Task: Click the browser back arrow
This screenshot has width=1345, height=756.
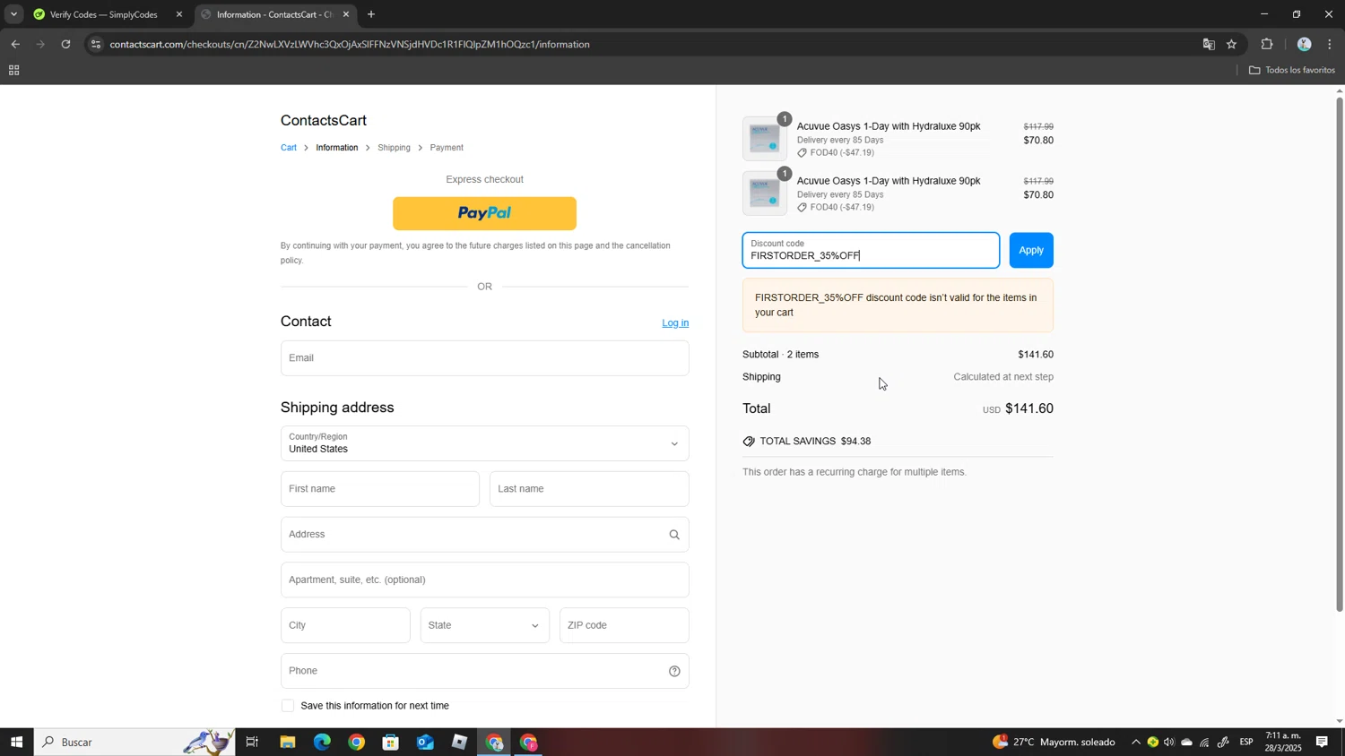Action: point(15,44)
